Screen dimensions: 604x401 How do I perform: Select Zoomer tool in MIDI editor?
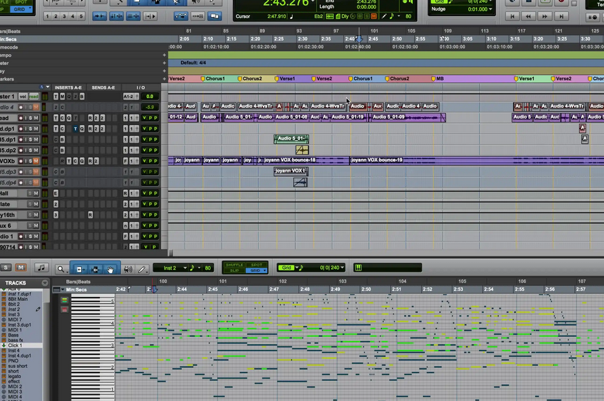[x=61, y=268]
